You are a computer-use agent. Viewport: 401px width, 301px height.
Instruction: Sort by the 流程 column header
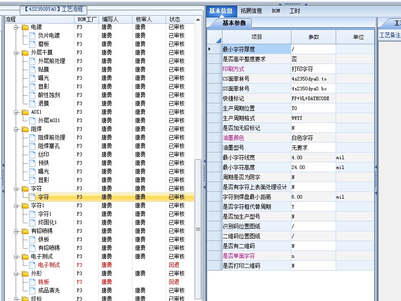(x=39, y=19)
